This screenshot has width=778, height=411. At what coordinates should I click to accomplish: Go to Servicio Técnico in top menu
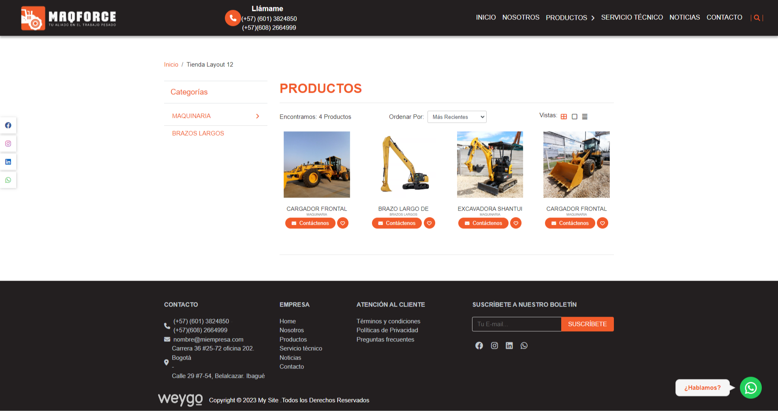(x=632, y=17)
